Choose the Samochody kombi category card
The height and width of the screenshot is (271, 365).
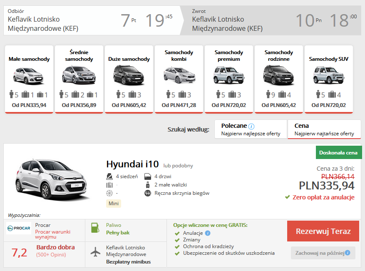tap(179, 80)
